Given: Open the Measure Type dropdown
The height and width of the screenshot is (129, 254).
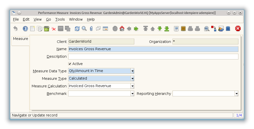Looking at the screenshot, I should (132, 79).
